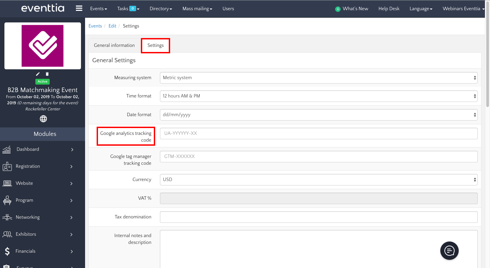The height and width of the screenshot is (268, 490).
Task: Open the Measuring system dropdown
Action: click(x=318, y=78)
